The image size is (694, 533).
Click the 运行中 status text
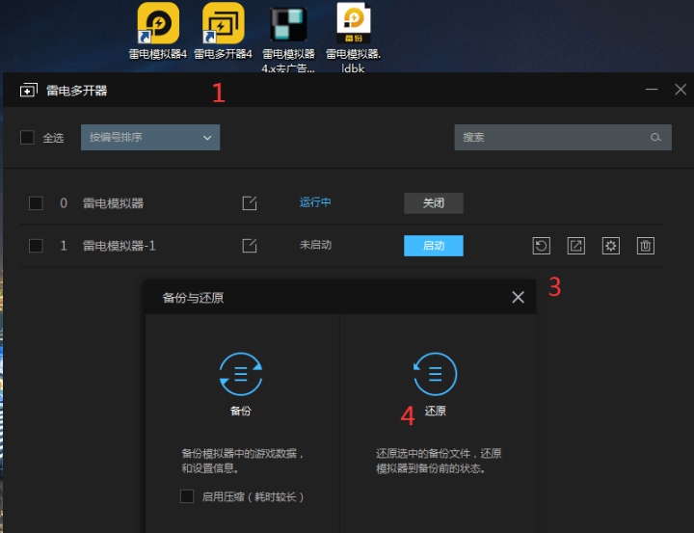(315, 202)
